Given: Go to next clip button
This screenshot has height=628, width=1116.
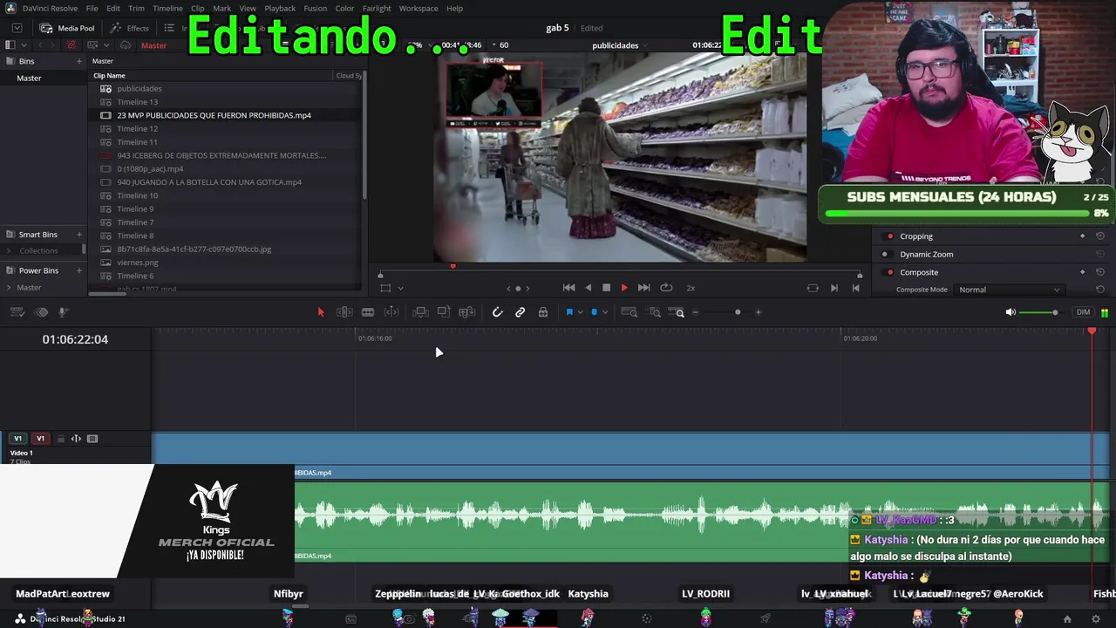Looking at the screenshot, I should (834, 288).
